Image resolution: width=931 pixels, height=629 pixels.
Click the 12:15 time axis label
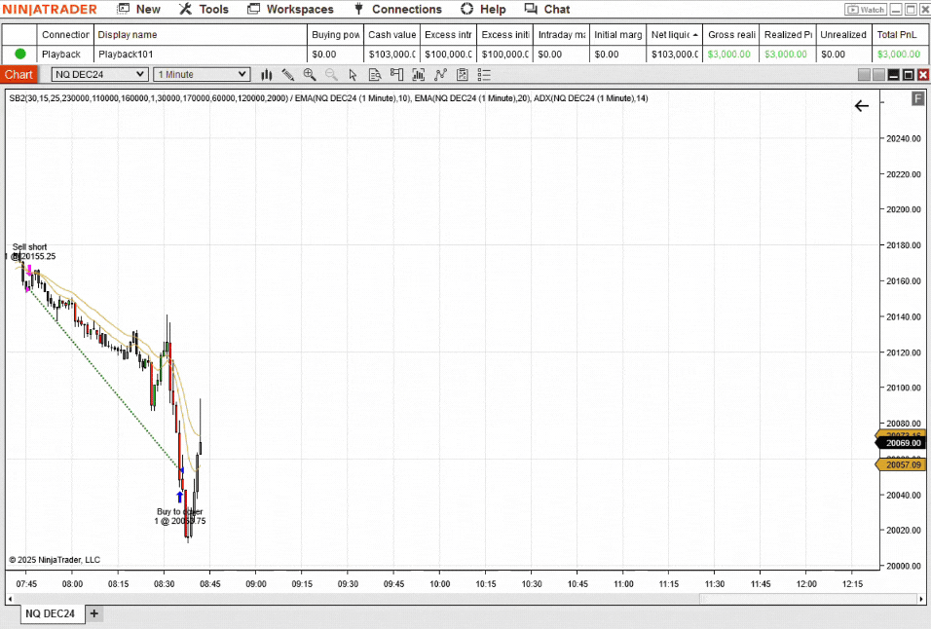(852, 584)
